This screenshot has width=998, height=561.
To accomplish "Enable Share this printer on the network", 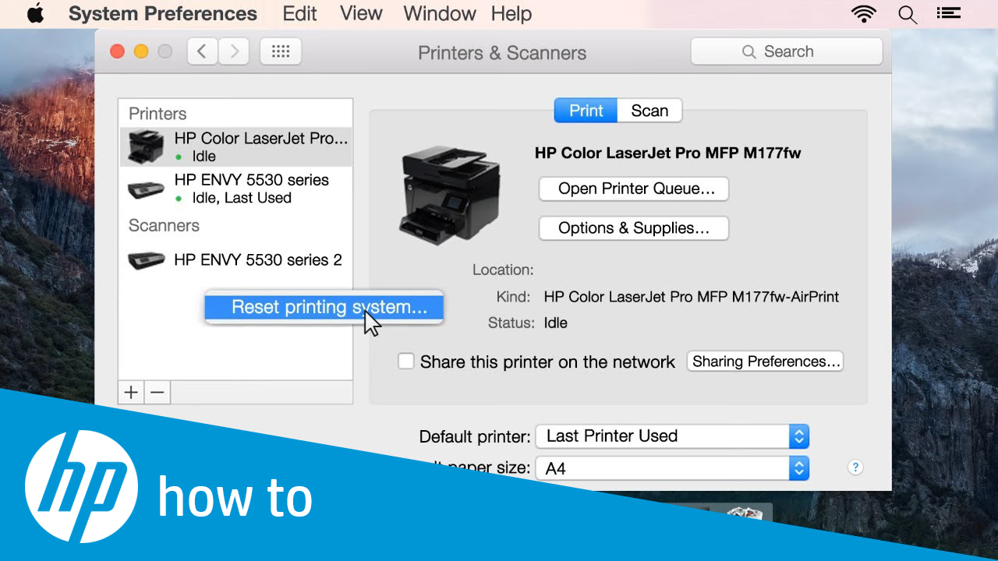I will click(x=405, y=361).
